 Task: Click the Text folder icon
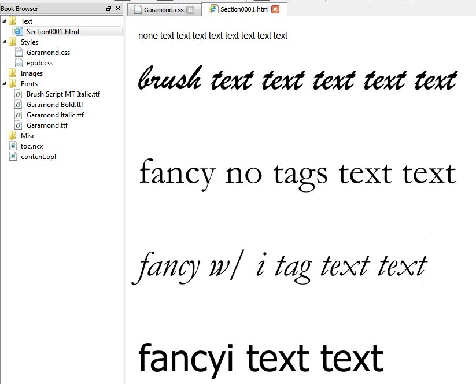13,21
